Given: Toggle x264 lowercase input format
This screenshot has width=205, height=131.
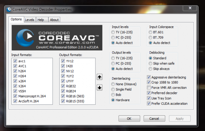Looking at the screenshot, I should 15,81.
